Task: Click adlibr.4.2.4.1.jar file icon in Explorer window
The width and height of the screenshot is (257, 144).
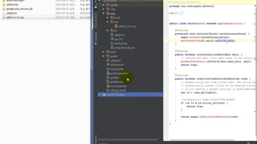Action: point(4,17)
